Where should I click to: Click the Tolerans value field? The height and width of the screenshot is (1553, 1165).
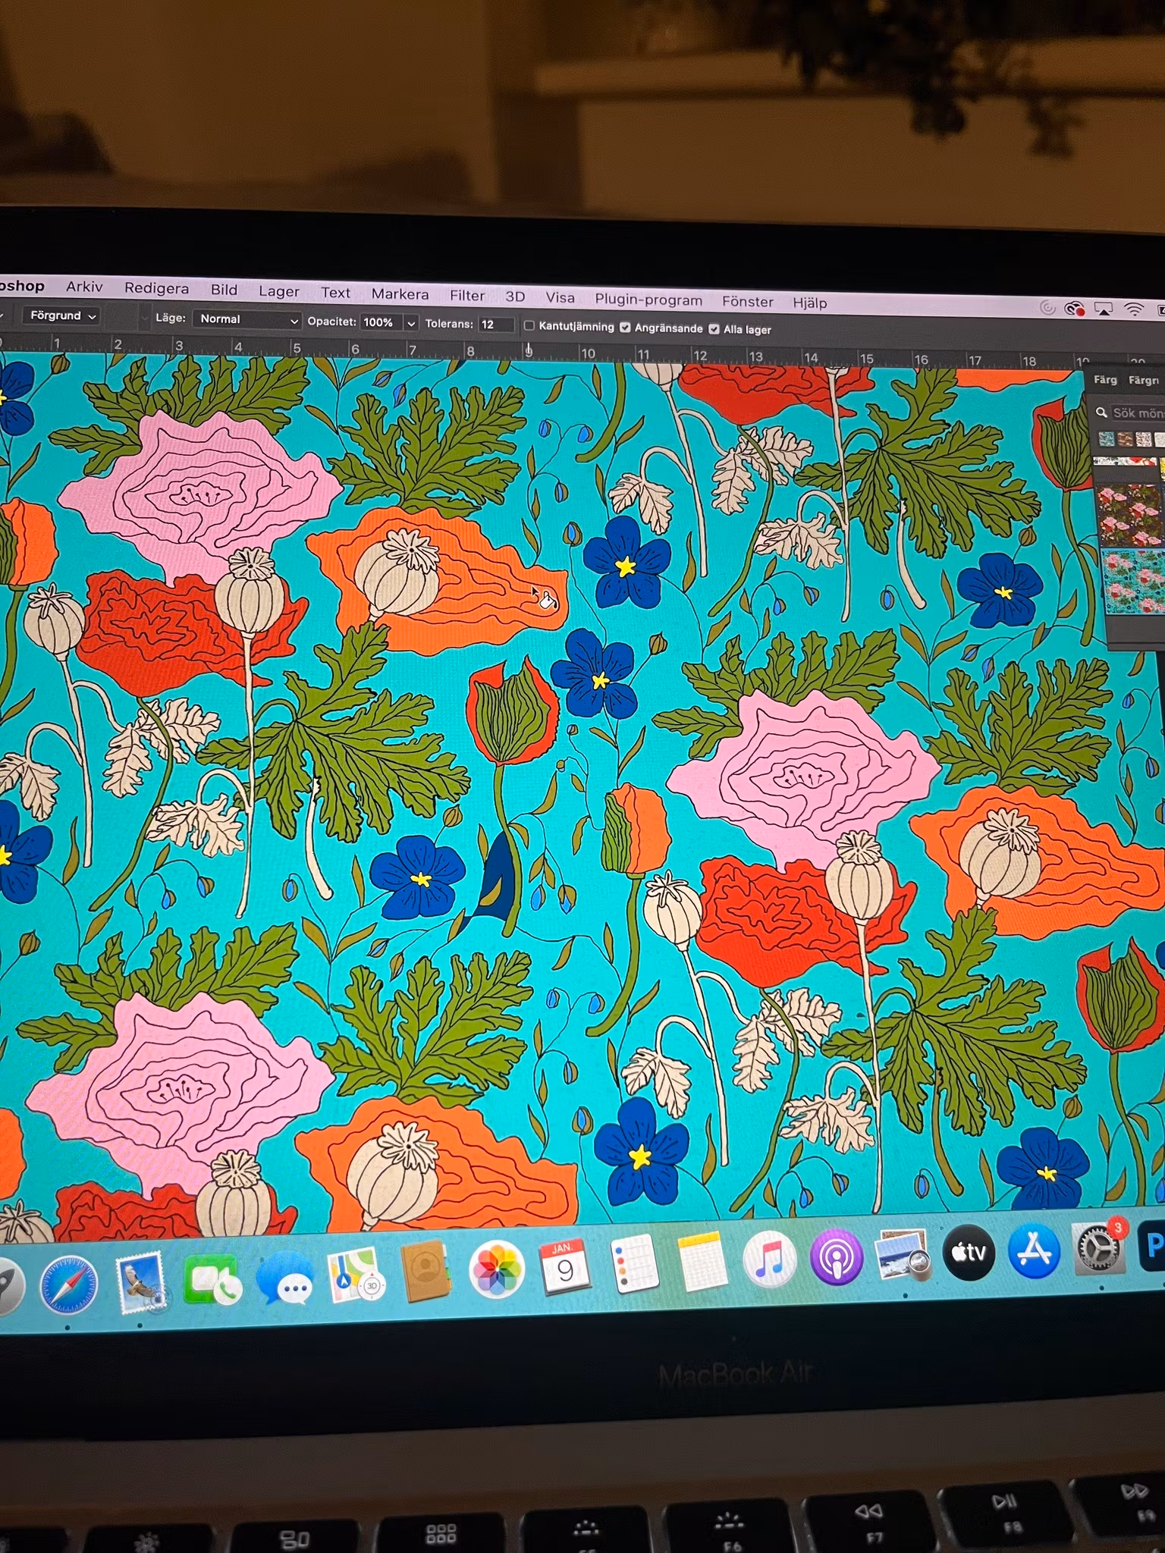(x=495, y=324)
